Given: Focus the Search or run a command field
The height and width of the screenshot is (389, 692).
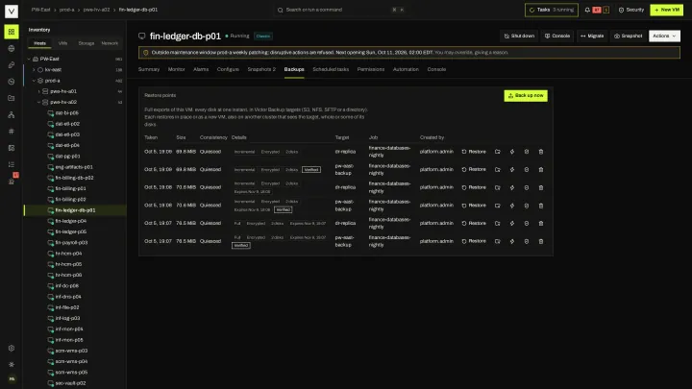Looking at the screenshot, I should [340, 10].
